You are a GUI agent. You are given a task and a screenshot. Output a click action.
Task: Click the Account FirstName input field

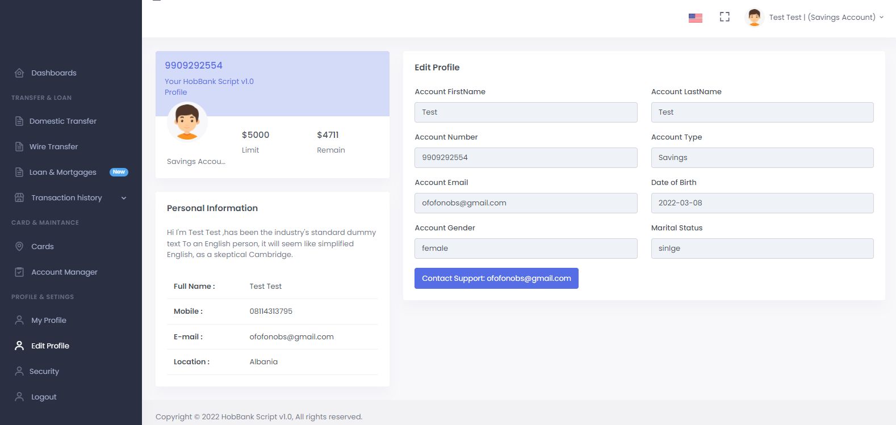526,112
